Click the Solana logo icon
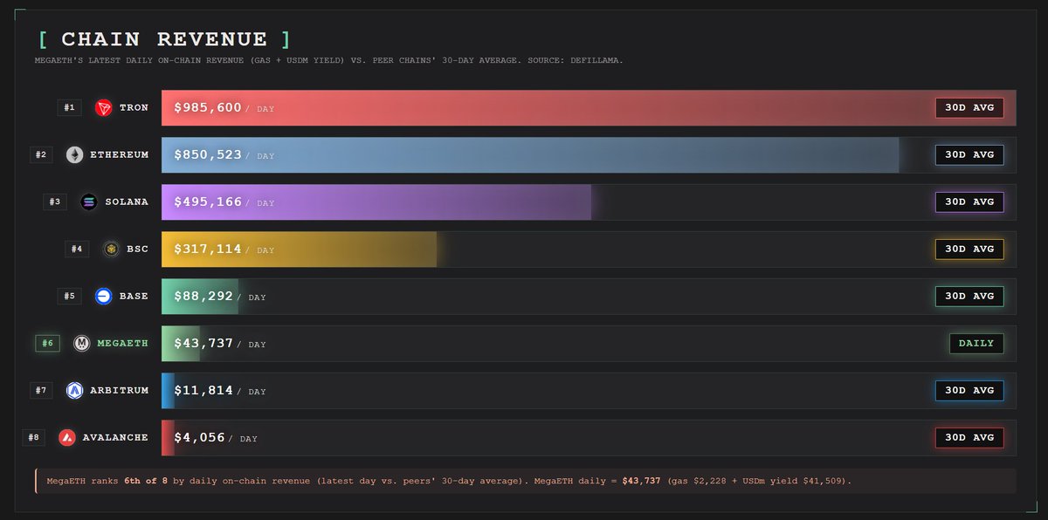Viewport: 1048px width, 520px height. click(89, 202)
